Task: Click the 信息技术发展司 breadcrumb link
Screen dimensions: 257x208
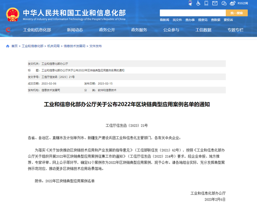Action: (75, 46)
